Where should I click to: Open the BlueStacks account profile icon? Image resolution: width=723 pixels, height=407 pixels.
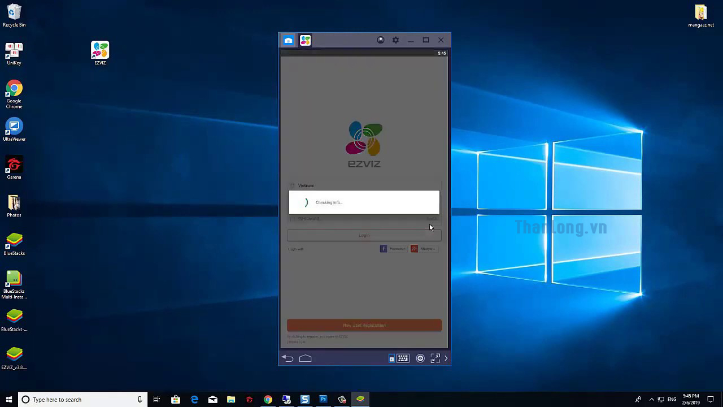tap(381, 40)
